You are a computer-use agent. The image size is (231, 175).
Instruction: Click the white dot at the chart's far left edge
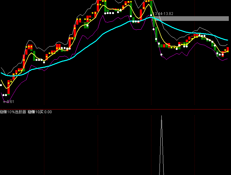[1, 85]
